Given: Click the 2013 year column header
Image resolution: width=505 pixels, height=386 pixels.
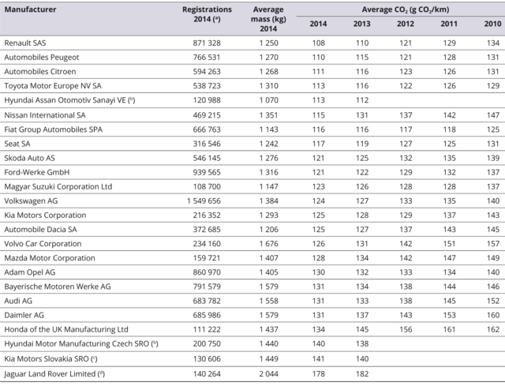Looking at the screenshot, I should click(361, 24).
